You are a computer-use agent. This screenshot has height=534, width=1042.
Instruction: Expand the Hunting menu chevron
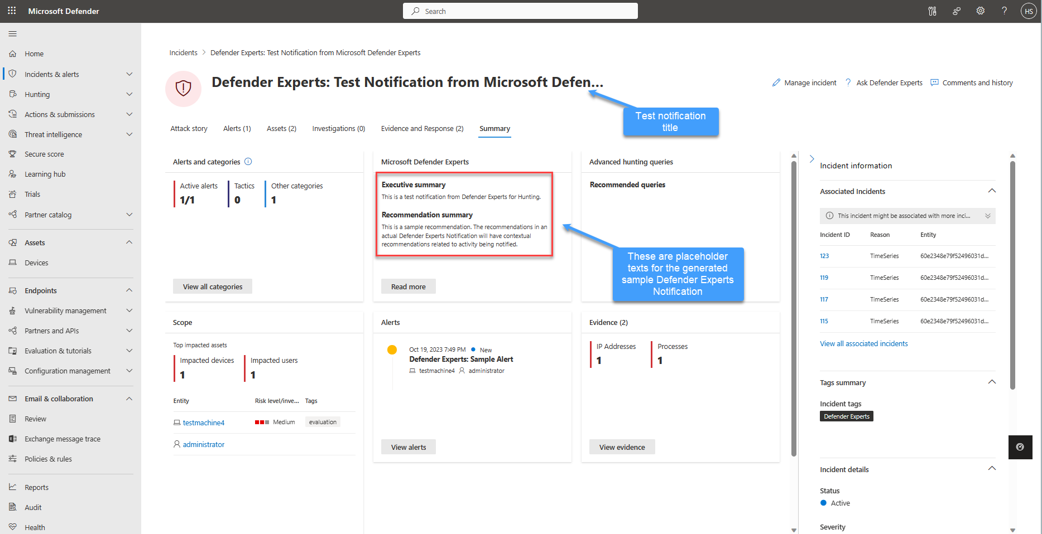coord(129,94)
